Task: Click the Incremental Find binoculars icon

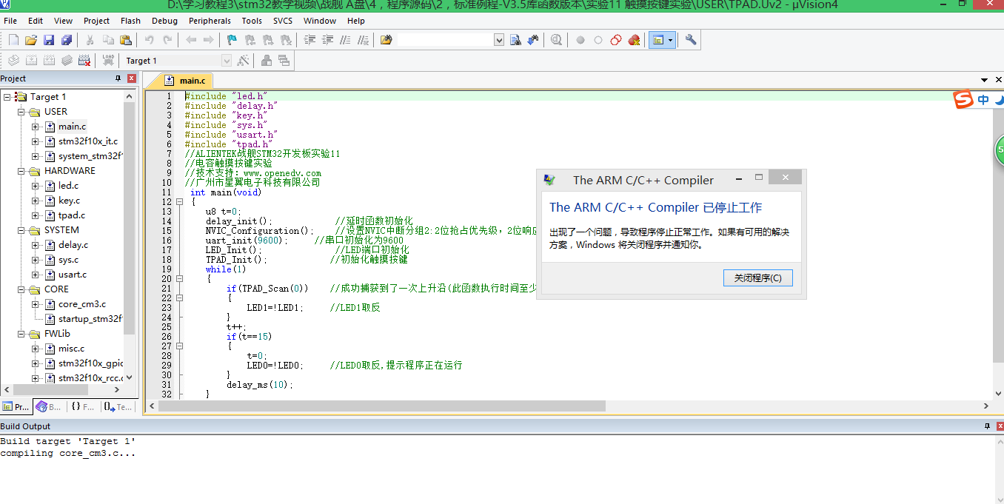Action: 533,40
